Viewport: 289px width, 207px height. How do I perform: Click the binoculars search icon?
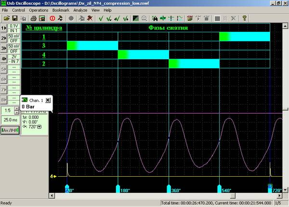coord(155,18)
